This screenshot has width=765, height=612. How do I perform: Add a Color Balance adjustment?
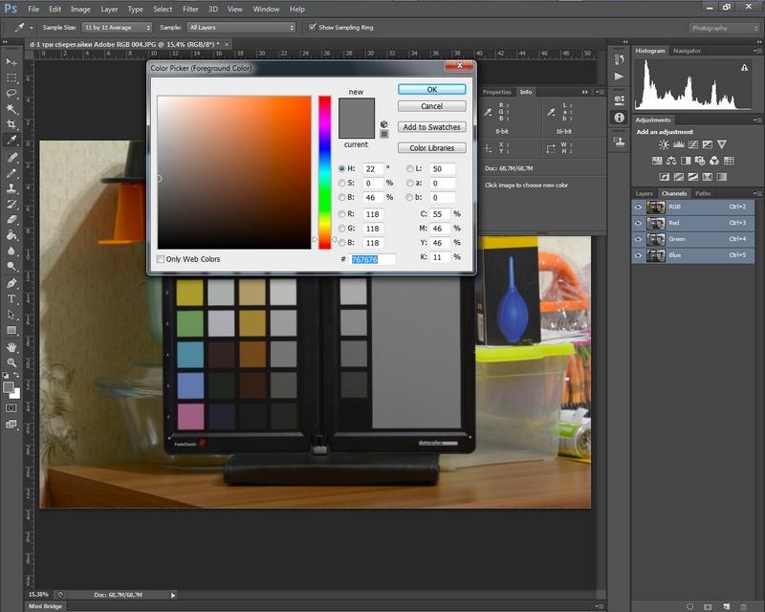(671, 161)
